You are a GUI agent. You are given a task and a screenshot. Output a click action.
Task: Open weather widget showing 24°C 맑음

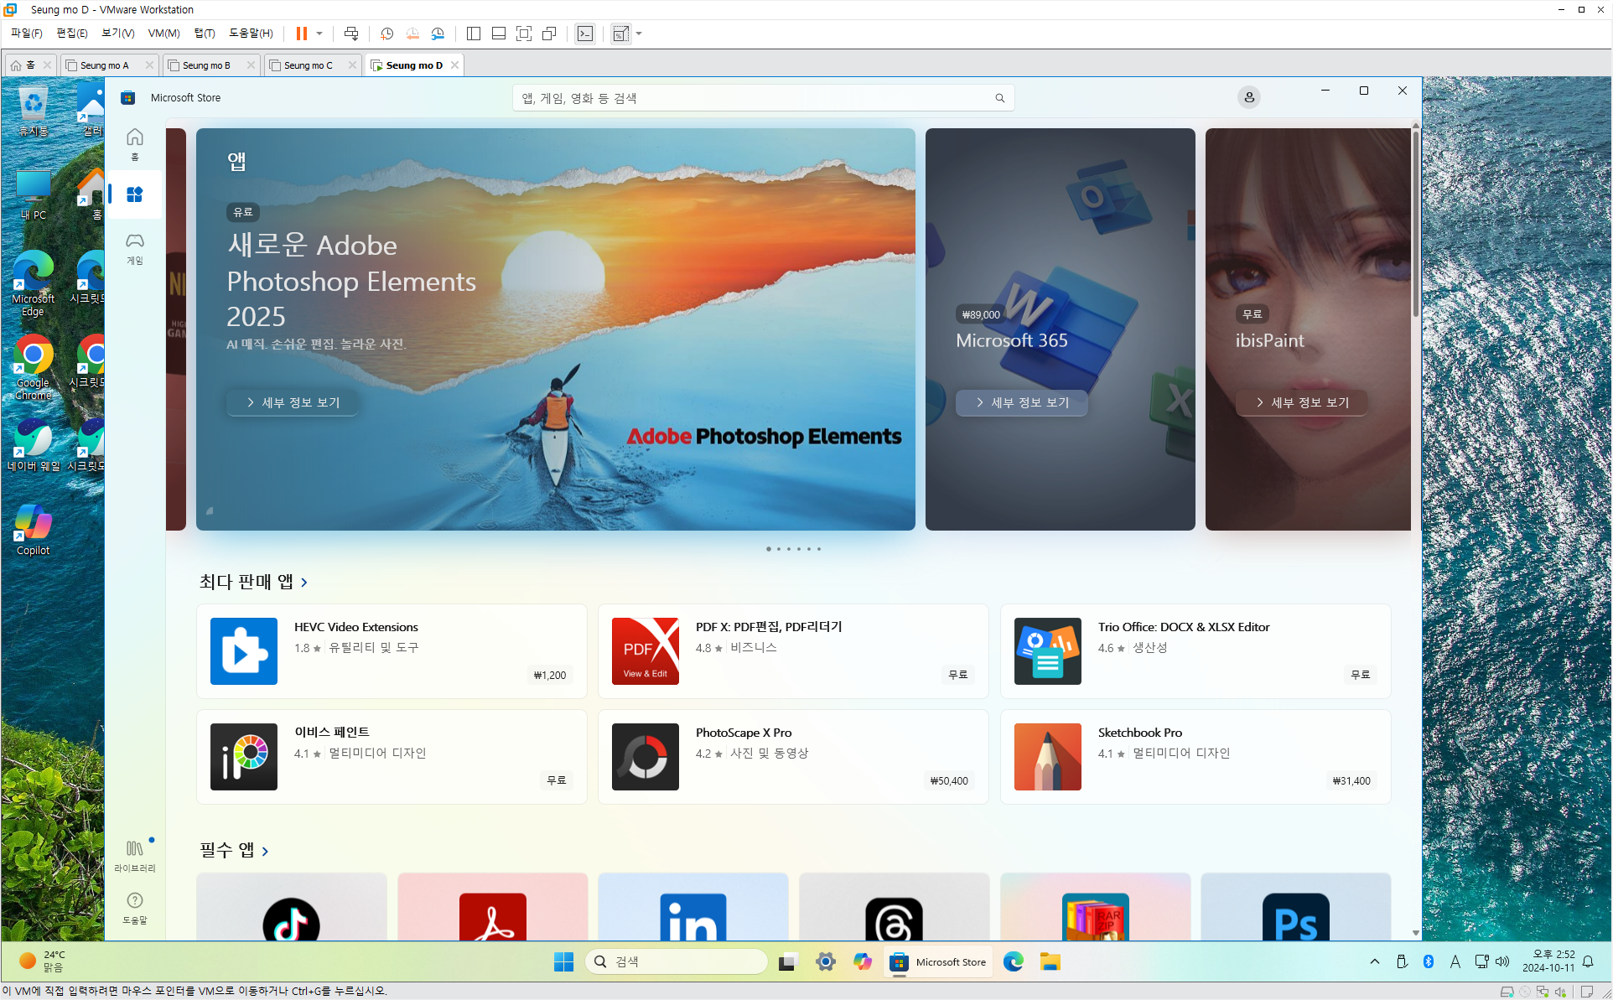click(42, 961)
